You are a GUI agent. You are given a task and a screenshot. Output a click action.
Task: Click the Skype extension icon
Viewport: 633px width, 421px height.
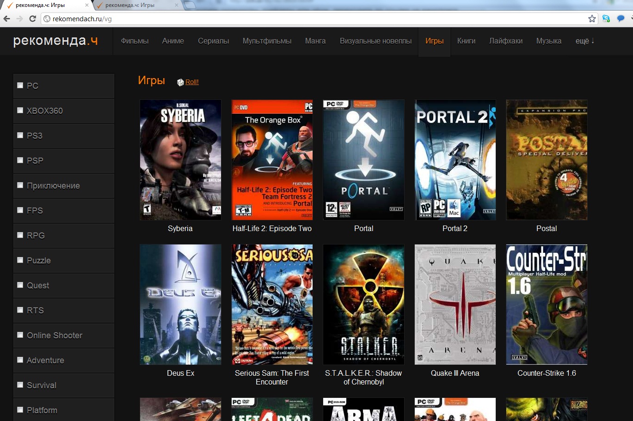(606, 19)
